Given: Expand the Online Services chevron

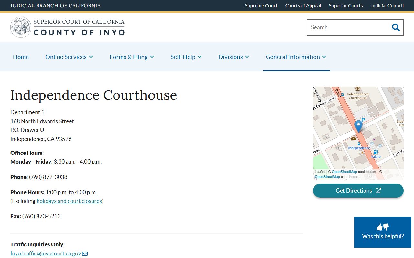Looking at the screenshot, I should pyautogui.click(x=91, y=57).
